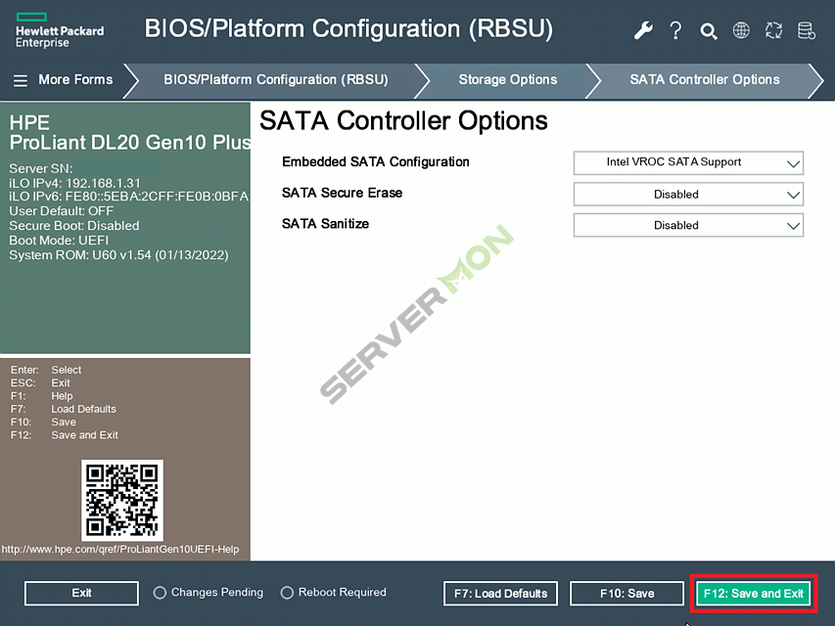Click the circular arrows reboot icon
835x626 pixels.
(x=773, y=30)
